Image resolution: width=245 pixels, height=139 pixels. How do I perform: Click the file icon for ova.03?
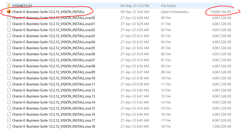9,36
